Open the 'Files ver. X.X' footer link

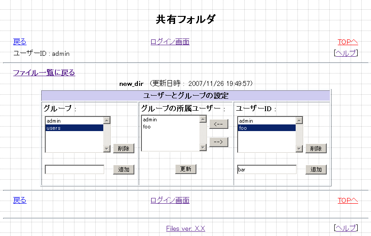[x=185, y=228]
